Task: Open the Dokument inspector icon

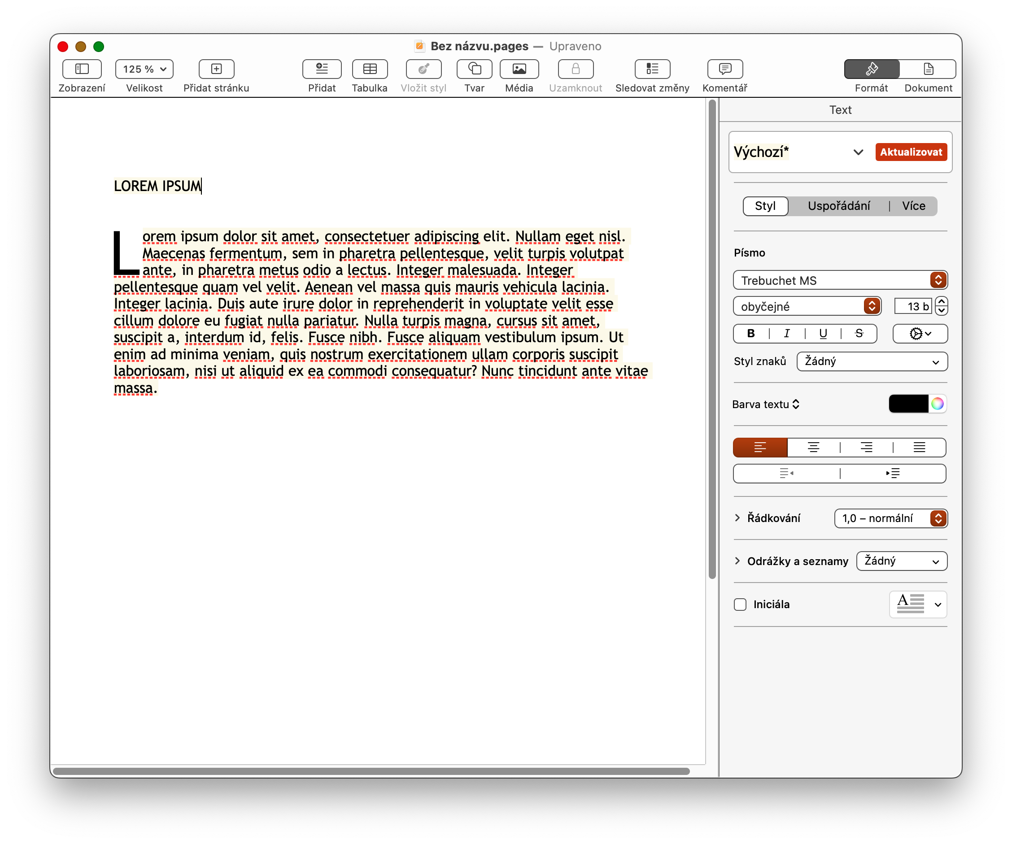Action: [x=928, y=69]
